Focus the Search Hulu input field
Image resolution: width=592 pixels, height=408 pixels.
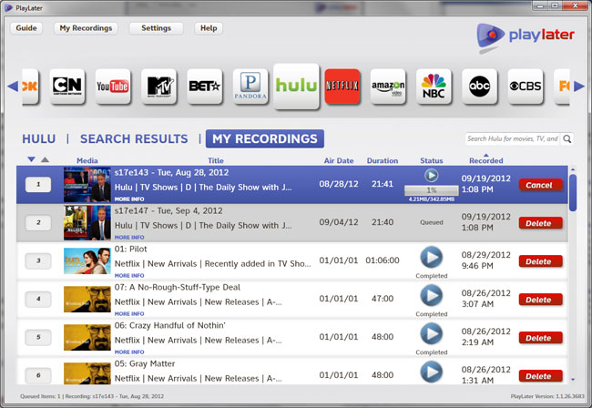[x=513, y=139]
